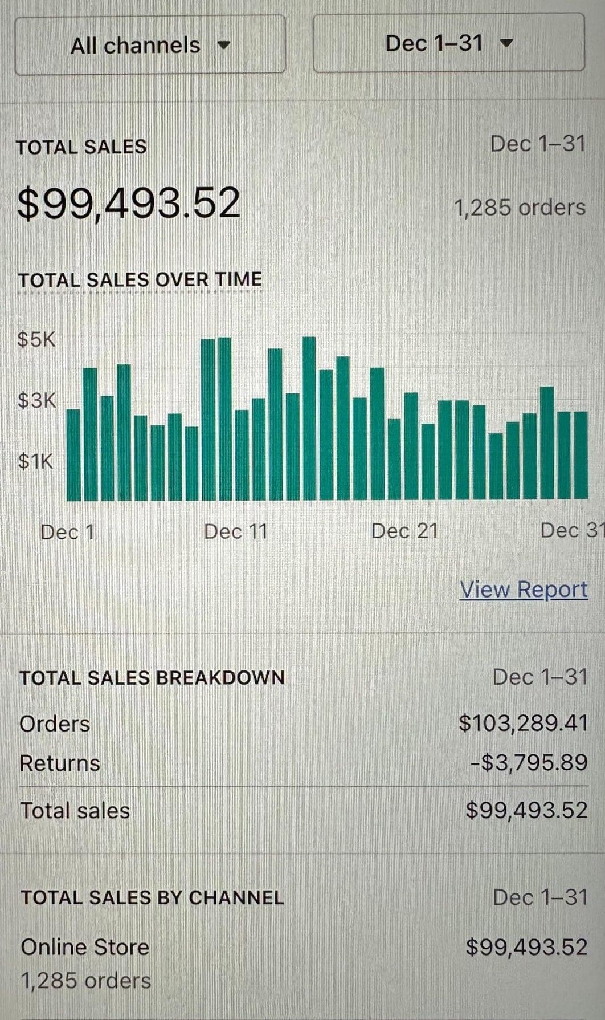Click the $99,493.52 total sales headline figure

coord(129,204)
